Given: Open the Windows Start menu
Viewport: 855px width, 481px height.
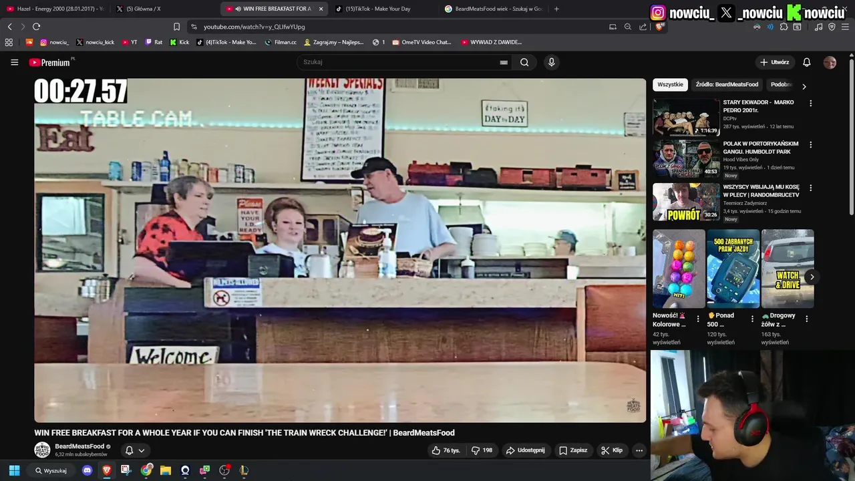Looking at the screenshot, I should click(x=14, y=470).
